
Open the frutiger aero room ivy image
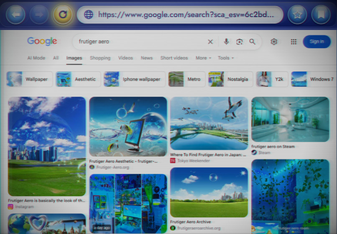[290, 196]
